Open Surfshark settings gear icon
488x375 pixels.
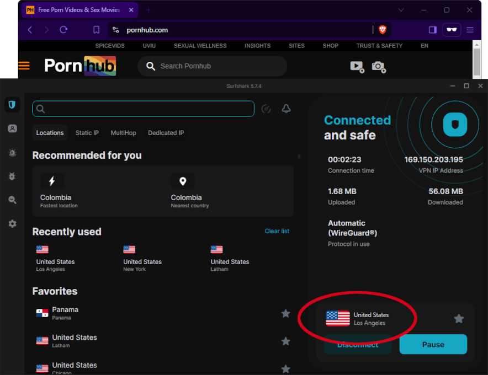[x=12, y=223]
